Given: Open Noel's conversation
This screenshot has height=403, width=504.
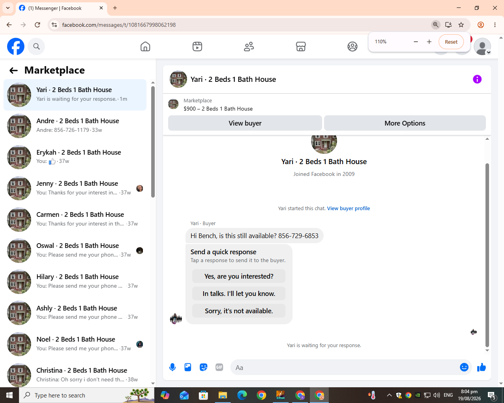Looking at the screenshot, I should pos(75,344).
